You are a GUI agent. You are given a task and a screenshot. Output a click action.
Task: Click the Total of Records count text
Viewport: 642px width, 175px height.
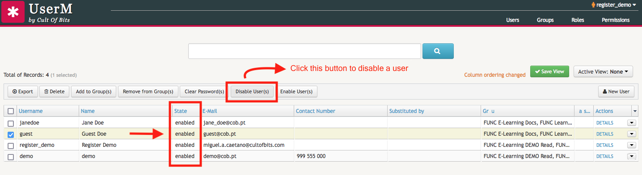[x=26, y=75]
